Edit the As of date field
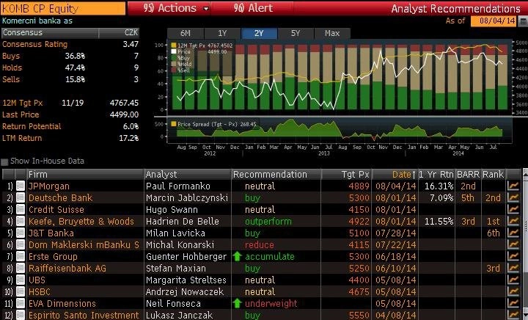The height and width of the screenshot is (320, 528). [x=494, y=21]
